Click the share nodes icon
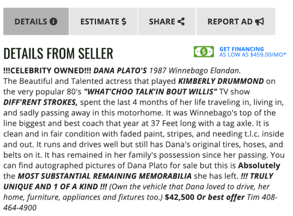The height and width of the screenshot is (216, 293). tap(181, 22)
